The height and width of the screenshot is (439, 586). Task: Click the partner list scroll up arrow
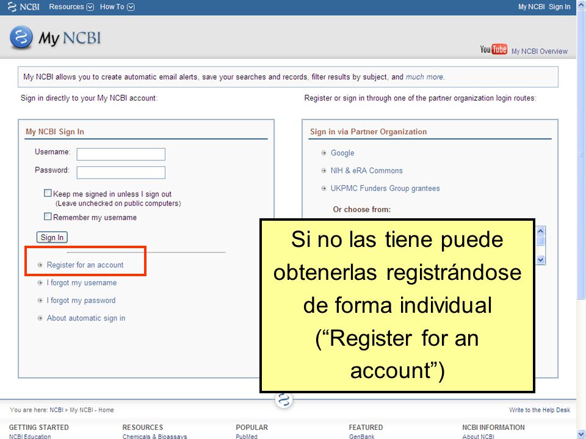[540, 231]
